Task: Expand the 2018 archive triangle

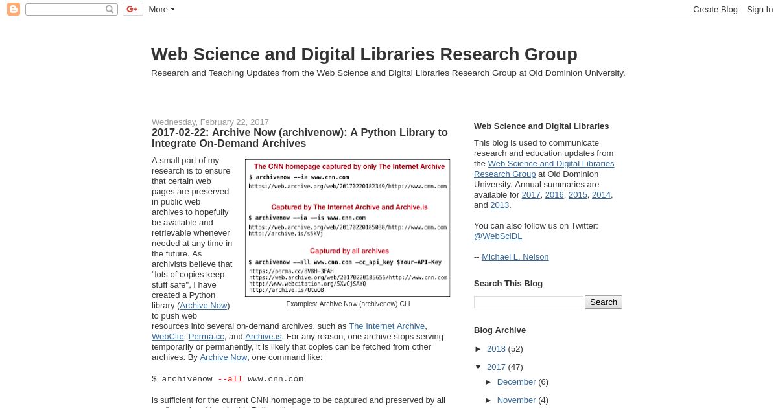Action: pos(478,348)
